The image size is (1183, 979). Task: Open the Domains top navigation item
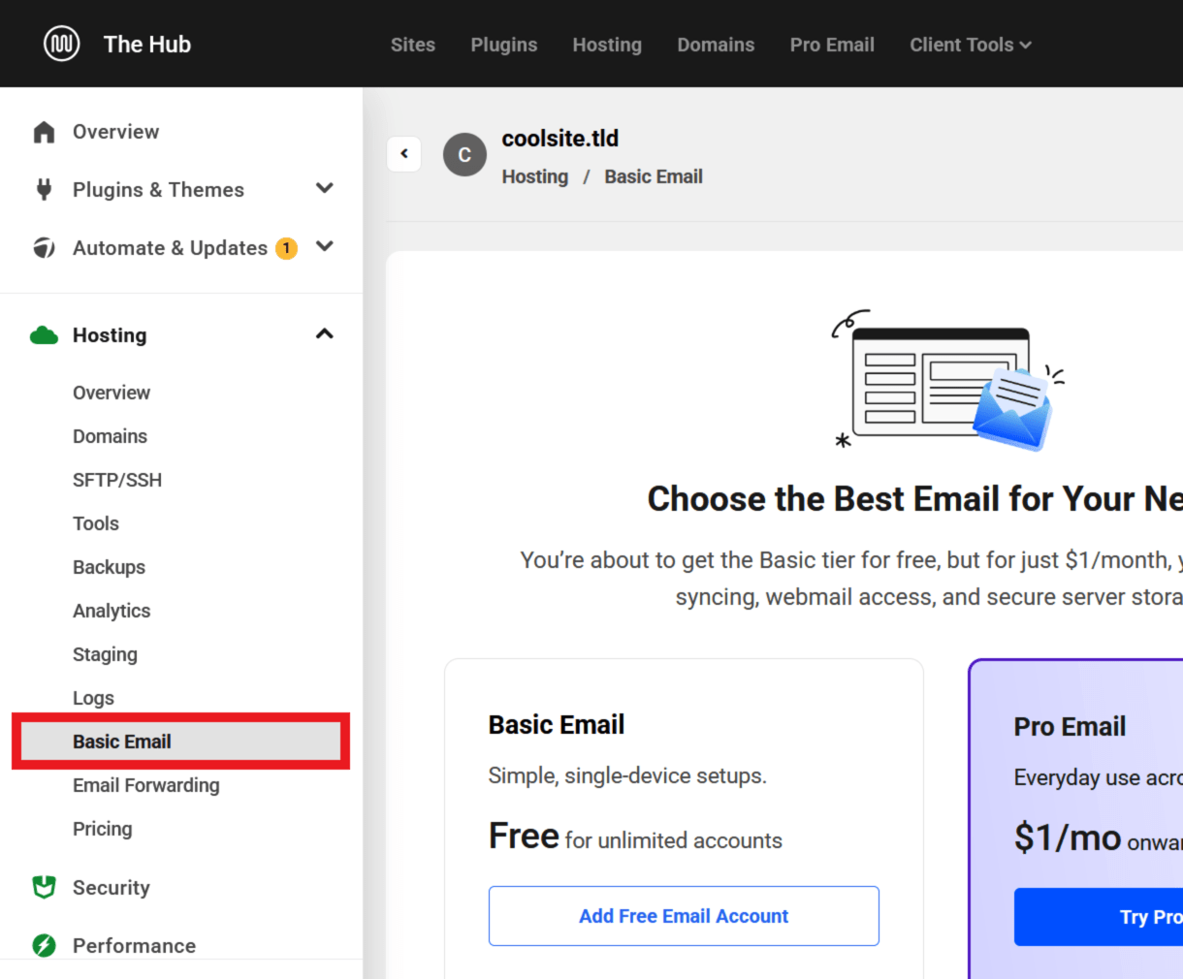pos(716,45)
